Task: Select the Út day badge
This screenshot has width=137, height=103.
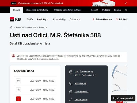Action: point(18,90)
